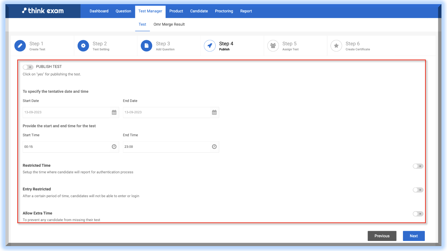Click the Restricted Time heading
The image size is (447, 251).
point(37,165)
